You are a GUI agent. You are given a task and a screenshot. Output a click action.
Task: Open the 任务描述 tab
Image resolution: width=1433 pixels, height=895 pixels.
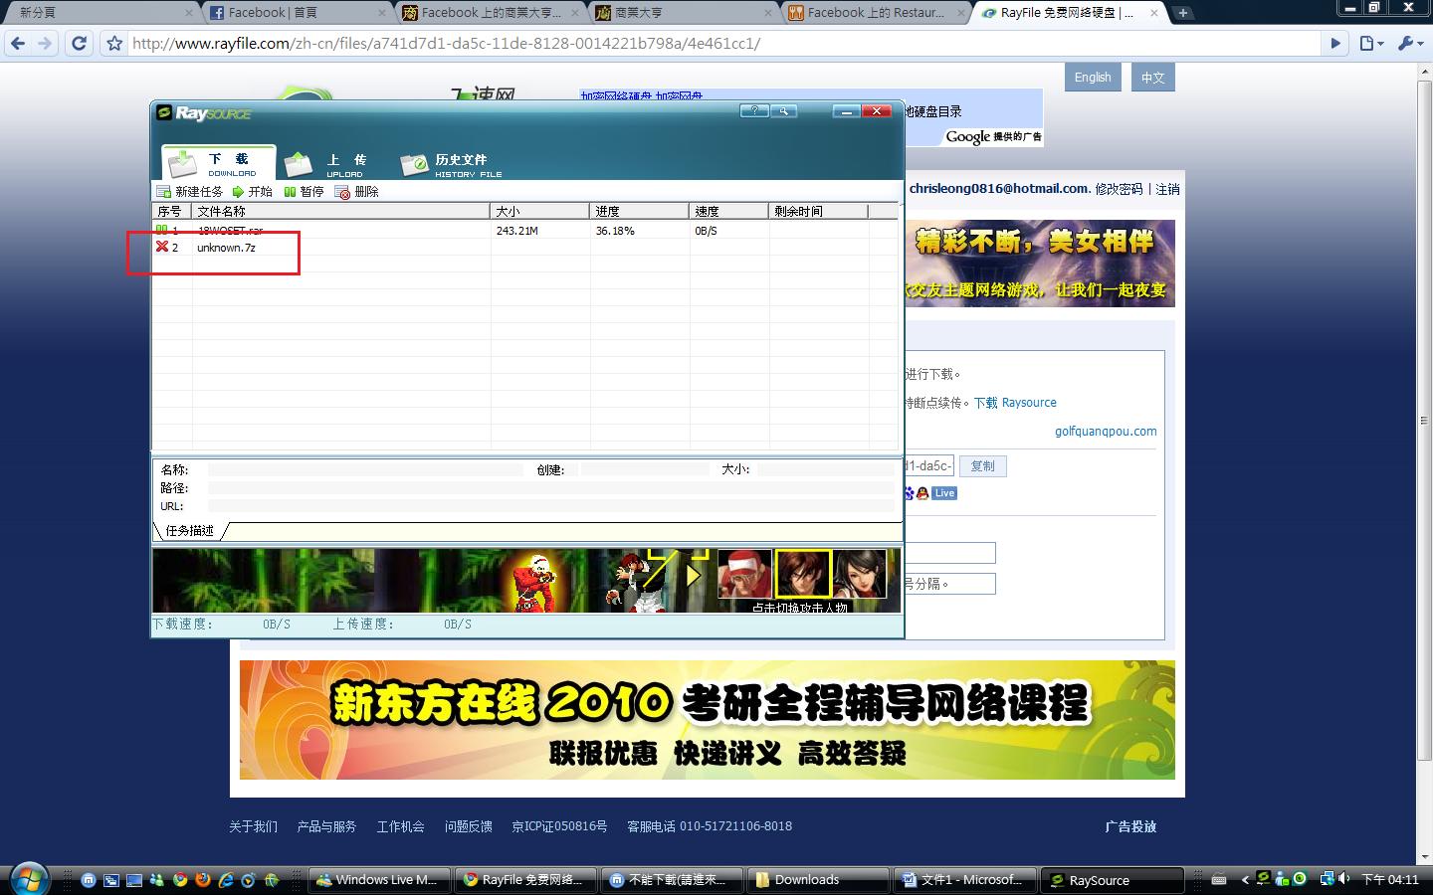coord(190,531)
